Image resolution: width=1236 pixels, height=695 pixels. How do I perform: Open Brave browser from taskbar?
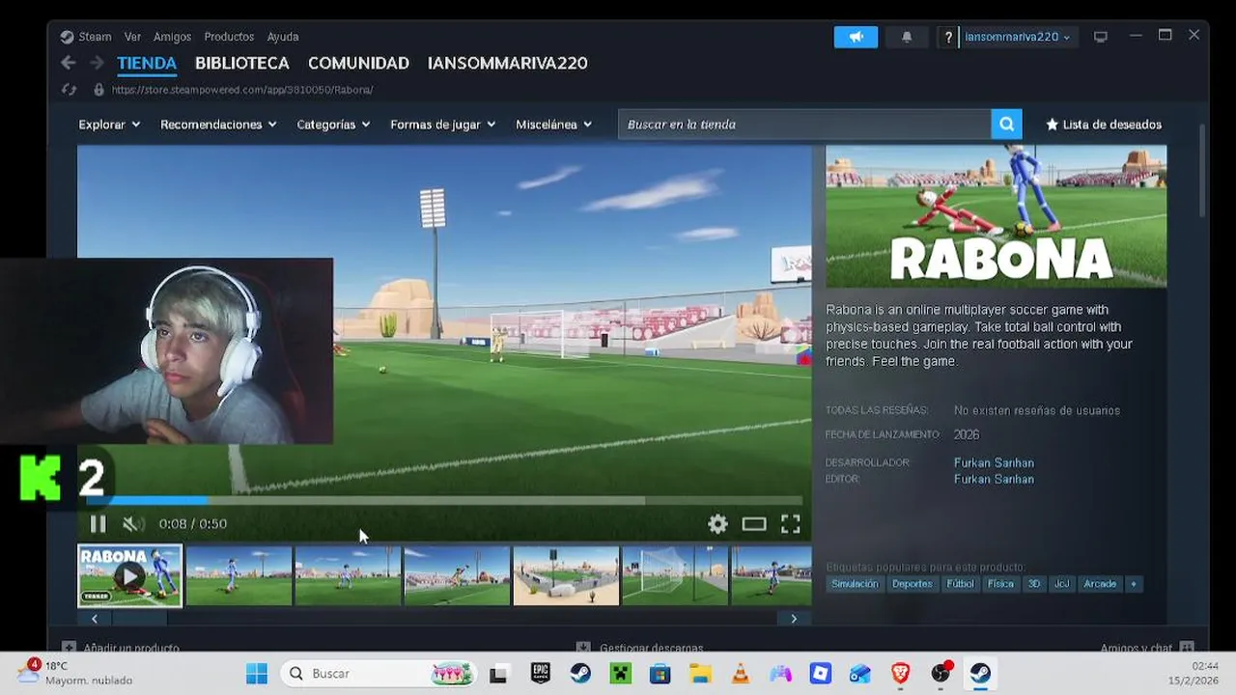tap(901, 674)
